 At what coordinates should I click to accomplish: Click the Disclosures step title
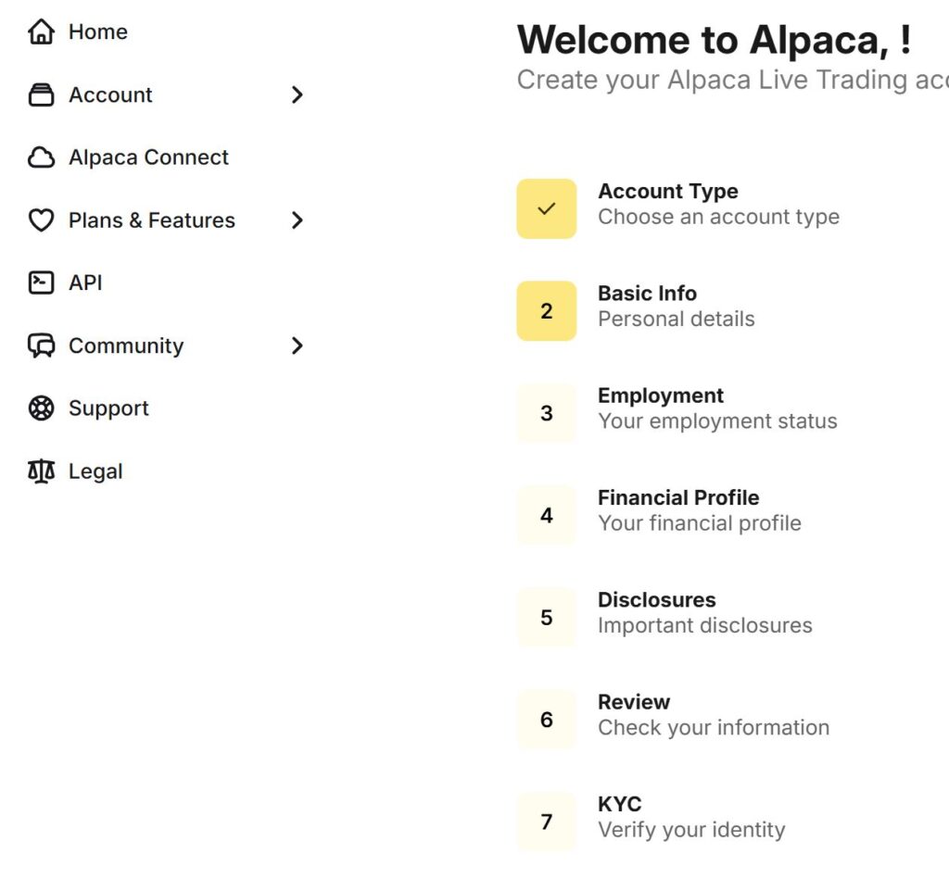coord(657,600)
